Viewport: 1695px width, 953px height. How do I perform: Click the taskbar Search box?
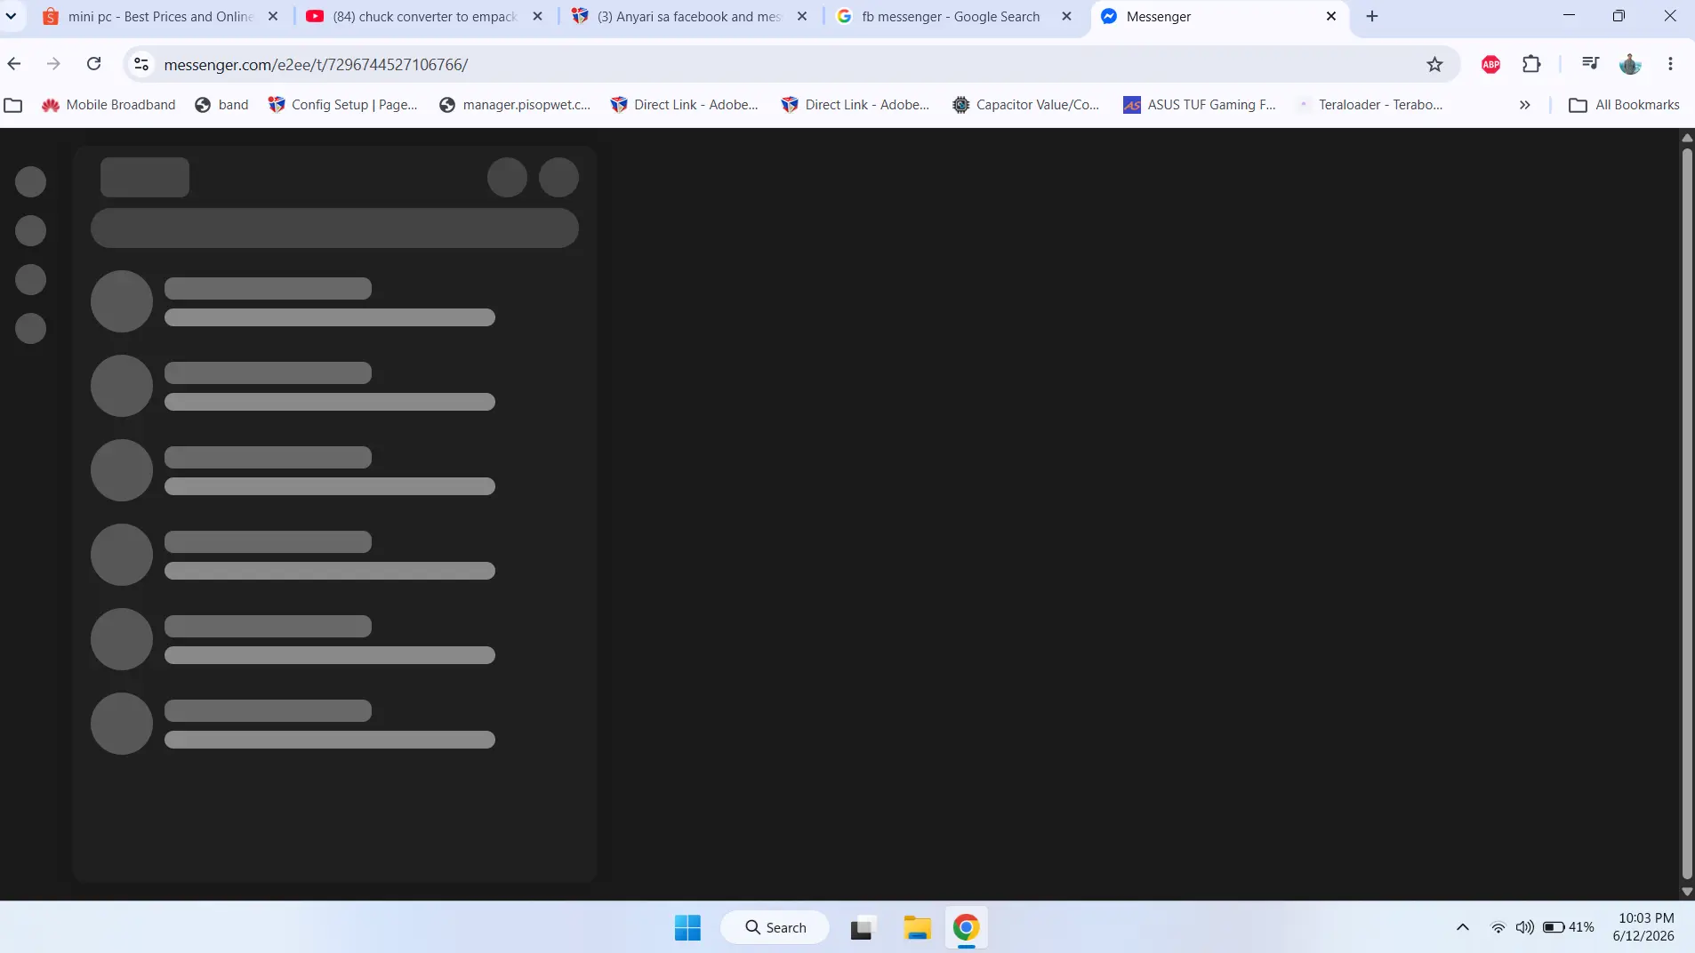point(775,927)
